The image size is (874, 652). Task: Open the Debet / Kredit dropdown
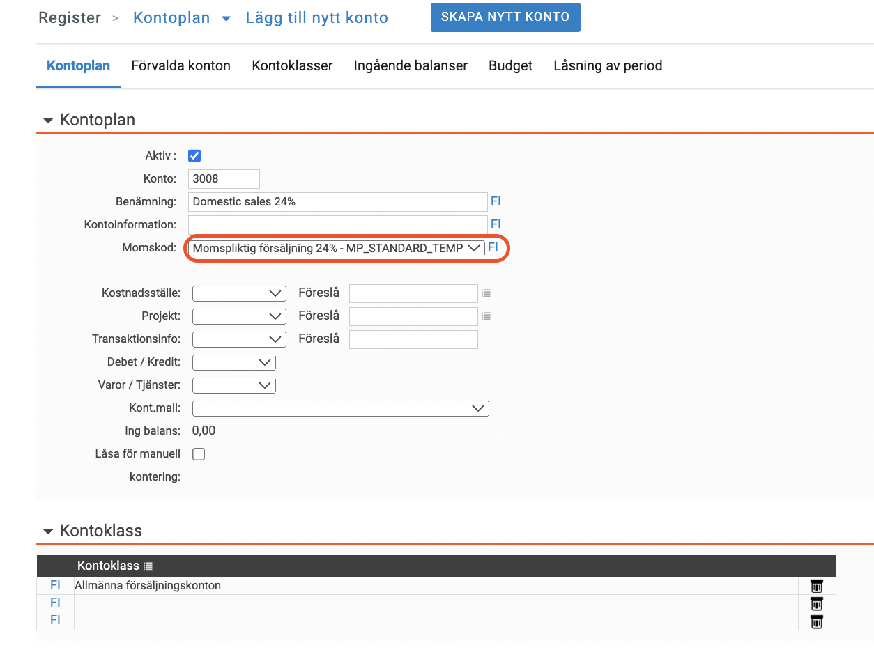coord(234,362)
